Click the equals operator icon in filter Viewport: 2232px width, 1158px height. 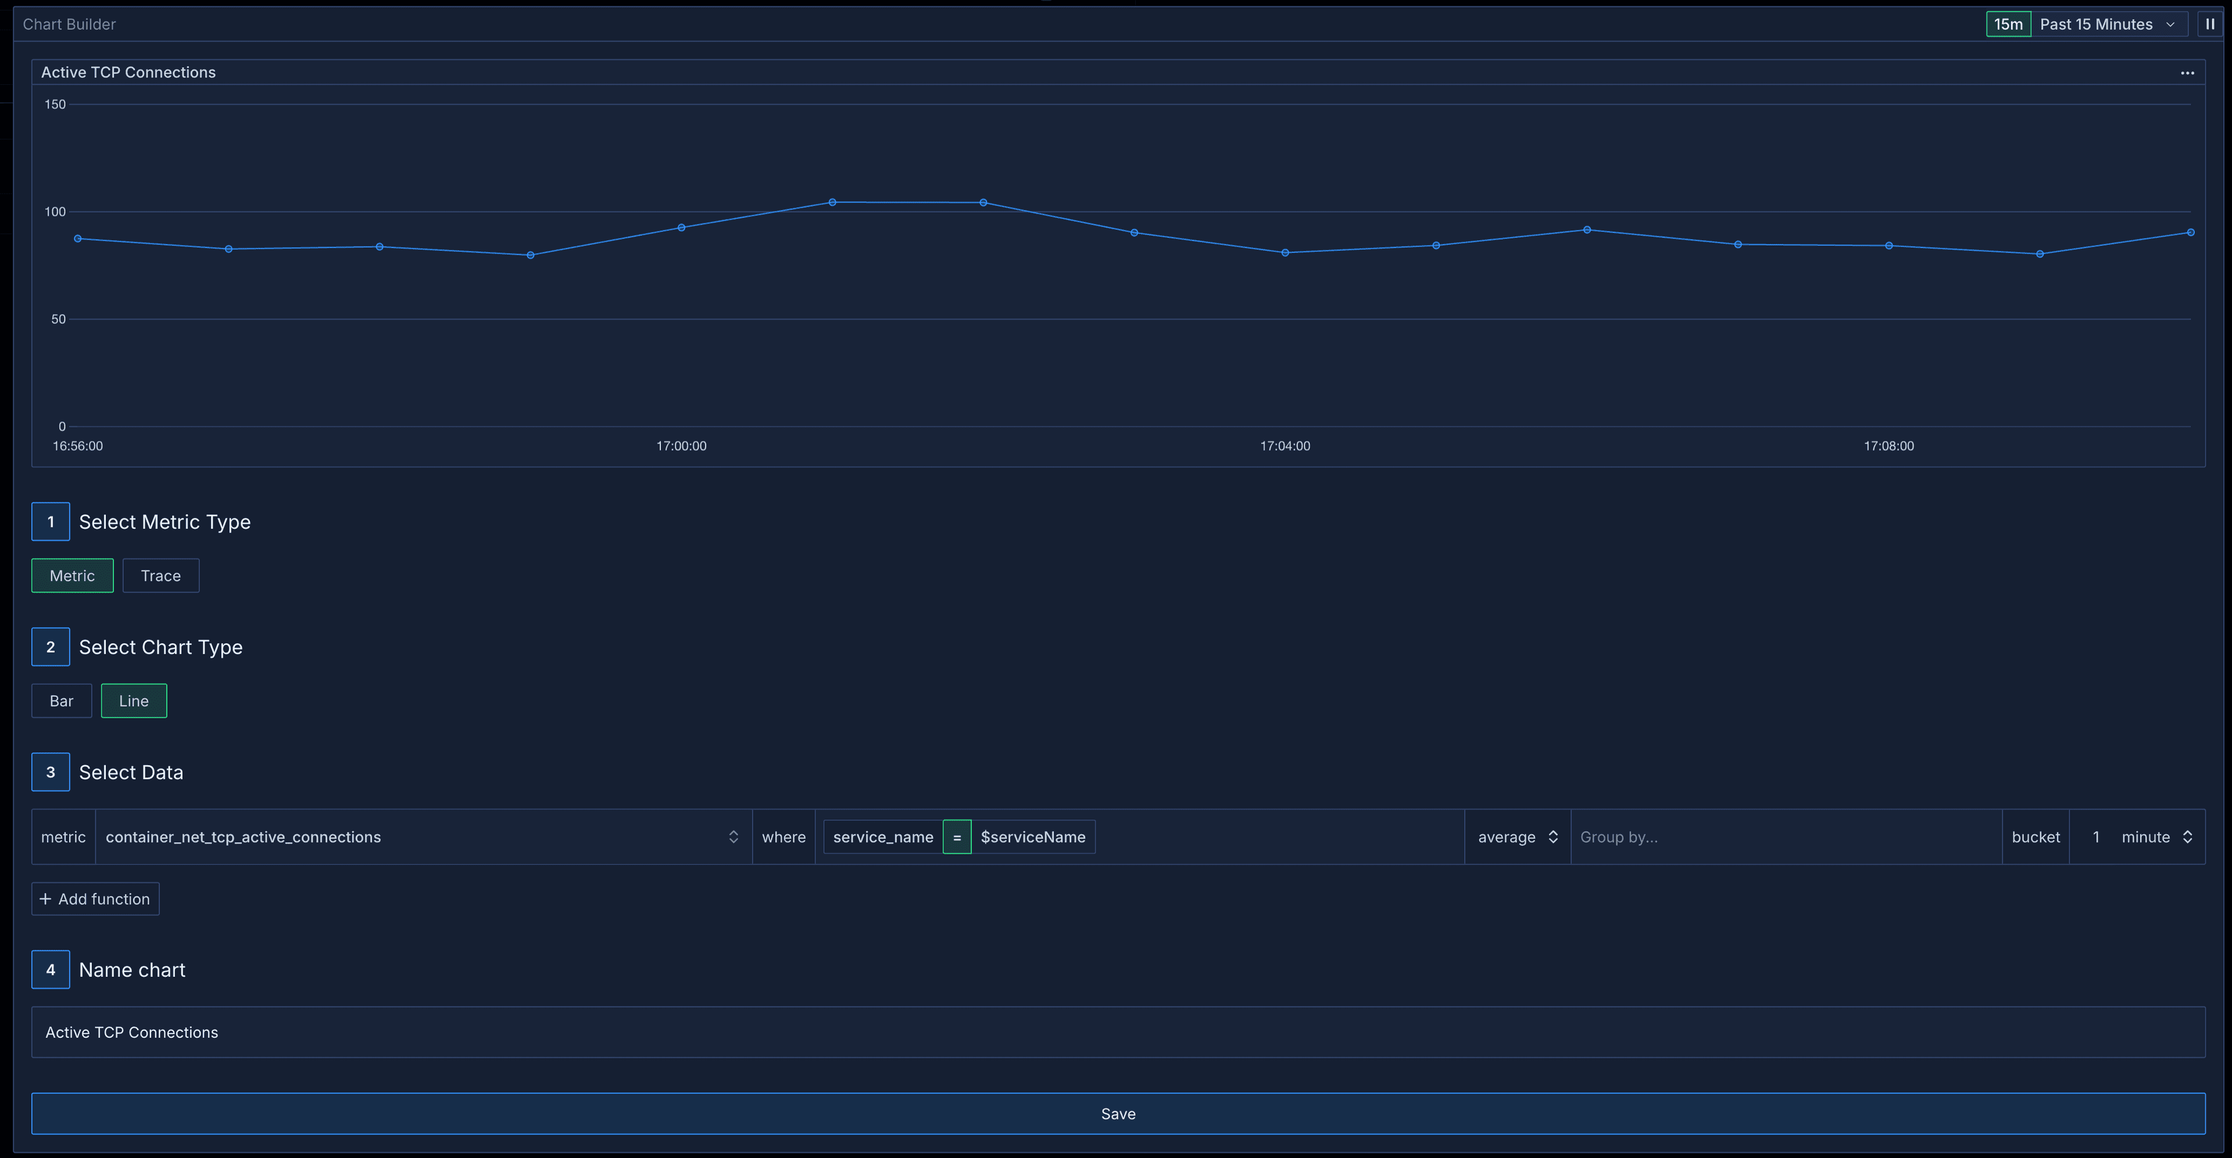tap(957, 837)
